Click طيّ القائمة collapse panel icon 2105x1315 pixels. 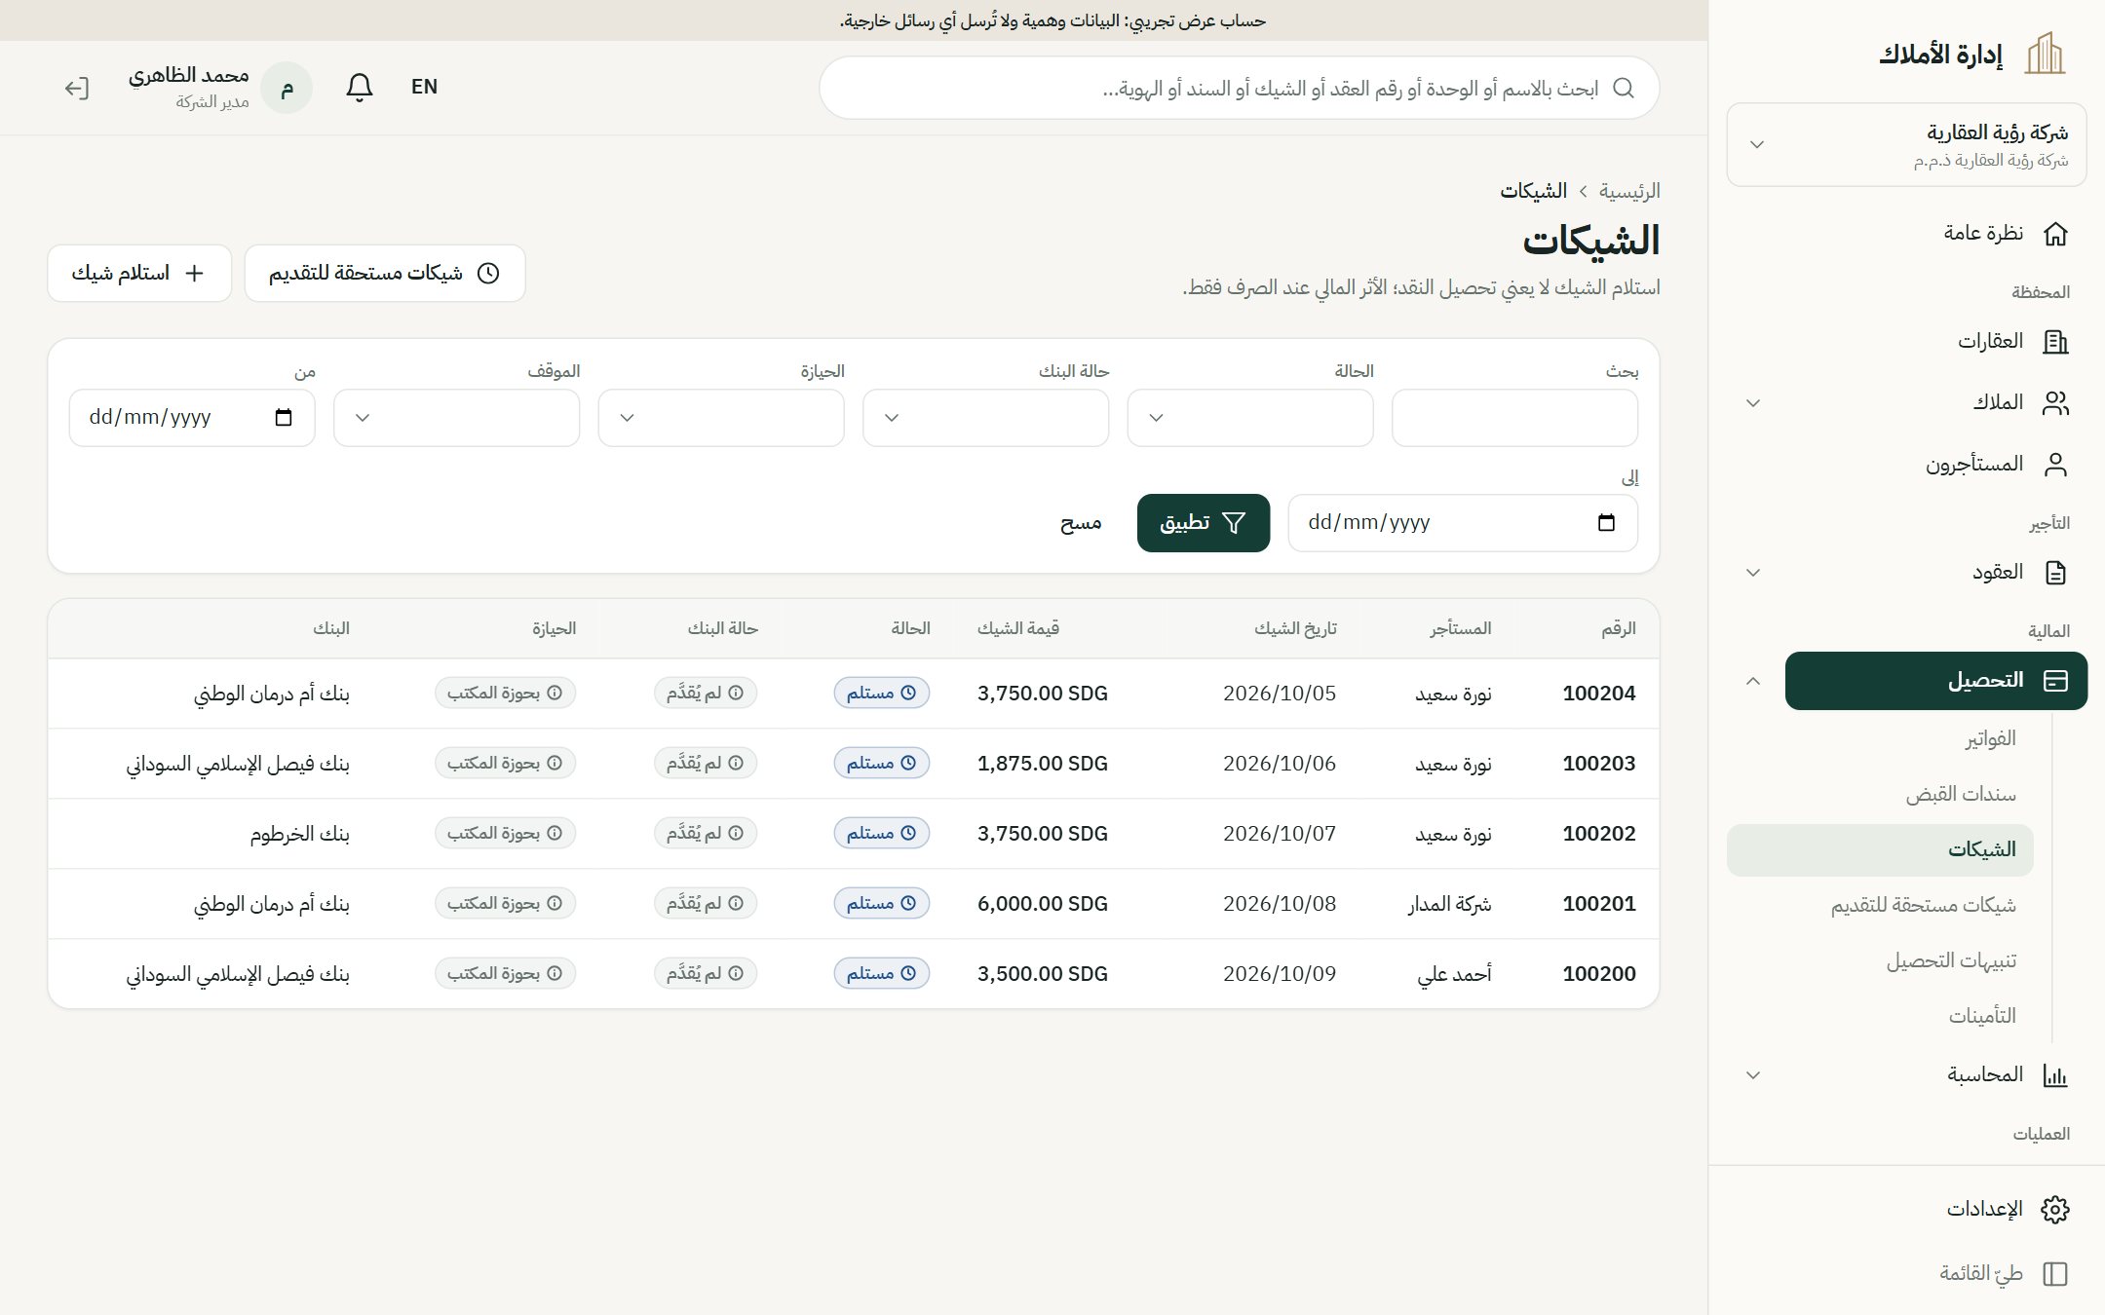[2055, 1274]
